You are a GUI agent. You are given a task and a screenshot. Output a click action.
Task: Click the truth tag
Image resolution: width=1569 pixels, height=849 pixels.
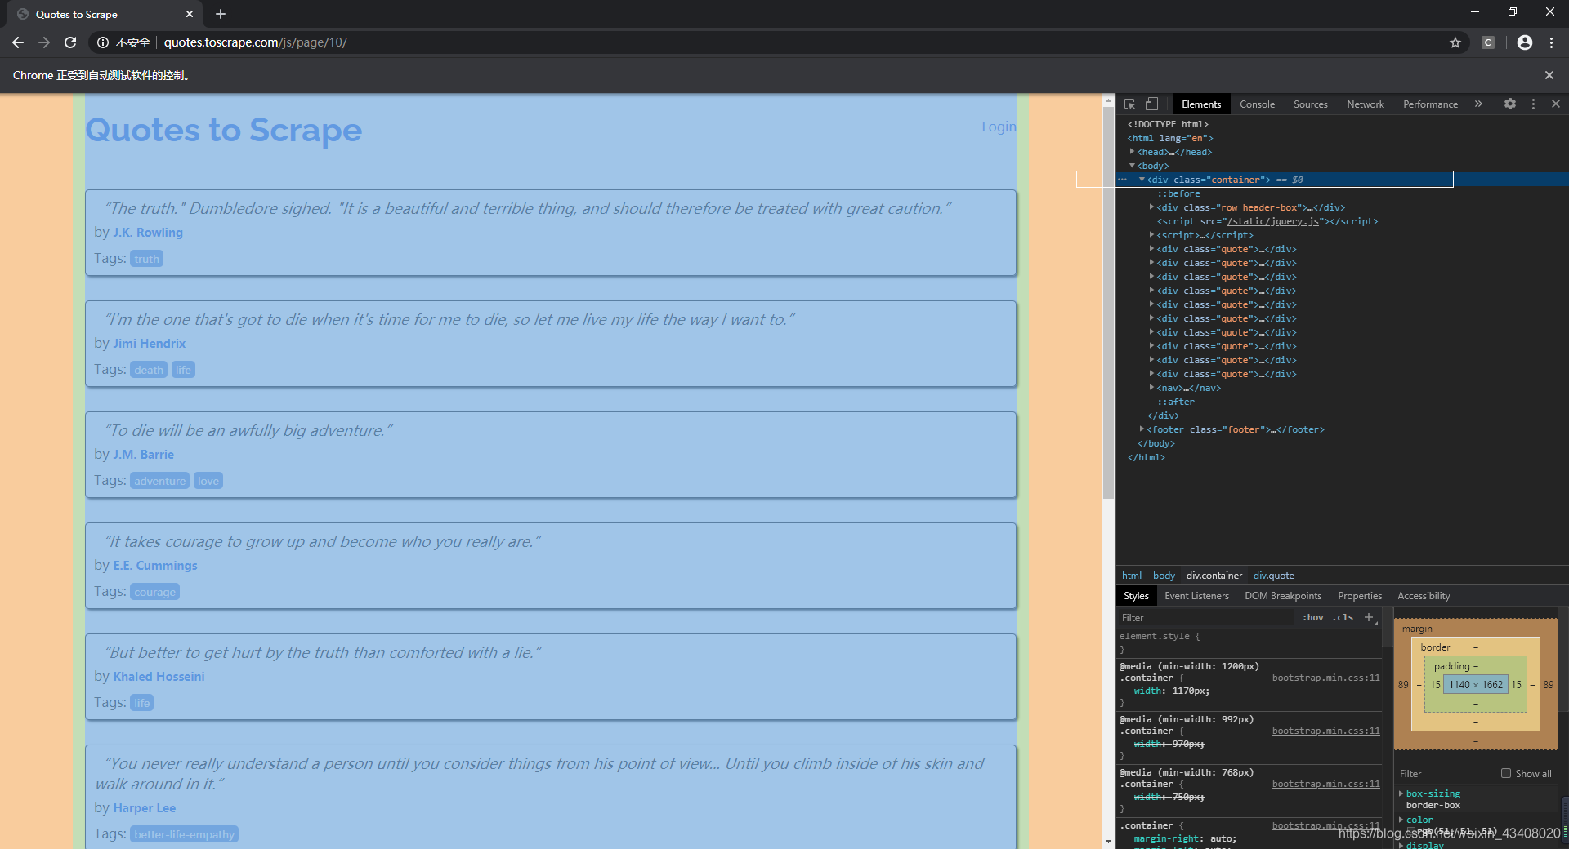(147, 259)
